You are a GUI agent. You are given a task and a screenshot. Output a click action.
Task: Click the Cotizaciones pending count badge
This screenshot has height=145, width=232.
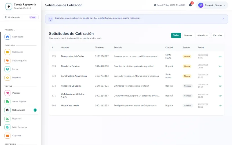pos(35,110)
